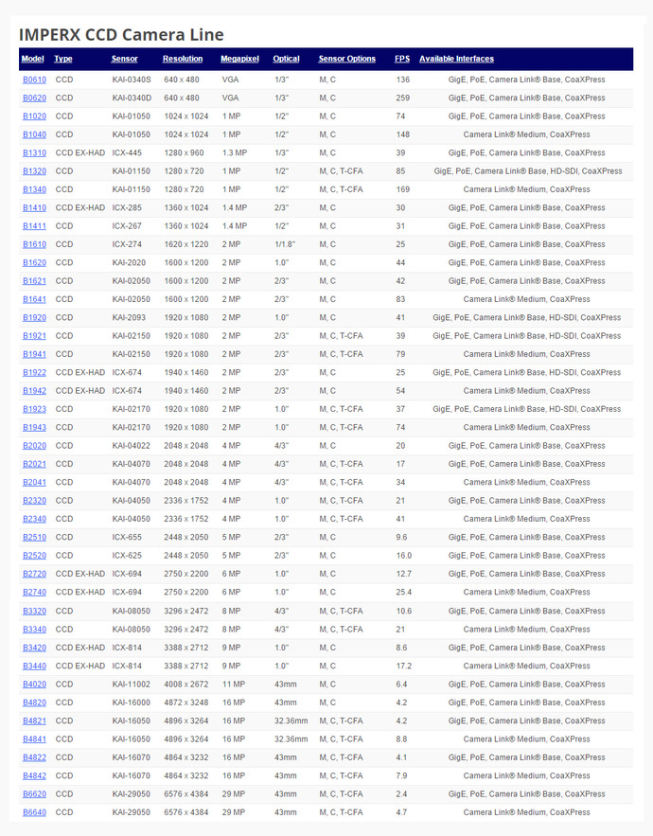This screenshot has height=836, width=653.
Task: Open the B4841 model link
Action: 35,739
